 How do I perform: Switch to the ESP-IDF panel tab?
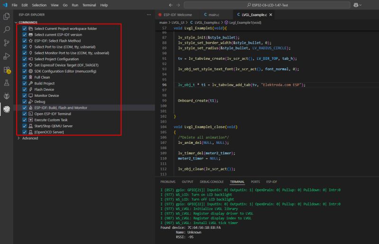[271, 182]
